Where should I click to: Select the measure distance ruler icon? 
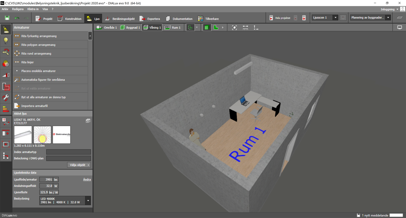point(245,28)
